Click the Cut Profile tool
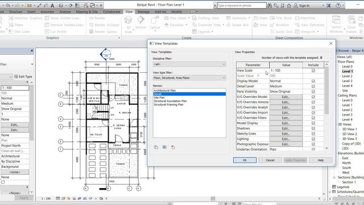364x205 pixels. [x=56, y=32]
